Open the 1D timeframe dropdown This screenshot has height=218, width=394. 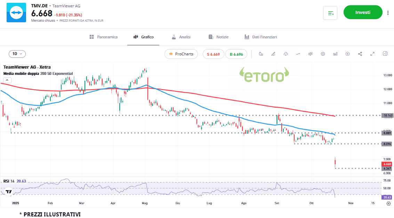17,54
